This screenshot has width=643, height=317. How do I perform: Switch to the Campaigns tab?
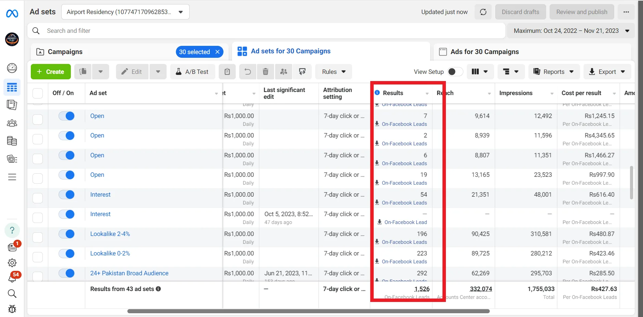(x=65, y=52)
